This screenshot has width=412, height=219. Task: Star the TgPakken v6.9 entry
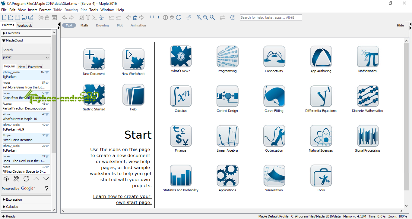pos(47,125)
